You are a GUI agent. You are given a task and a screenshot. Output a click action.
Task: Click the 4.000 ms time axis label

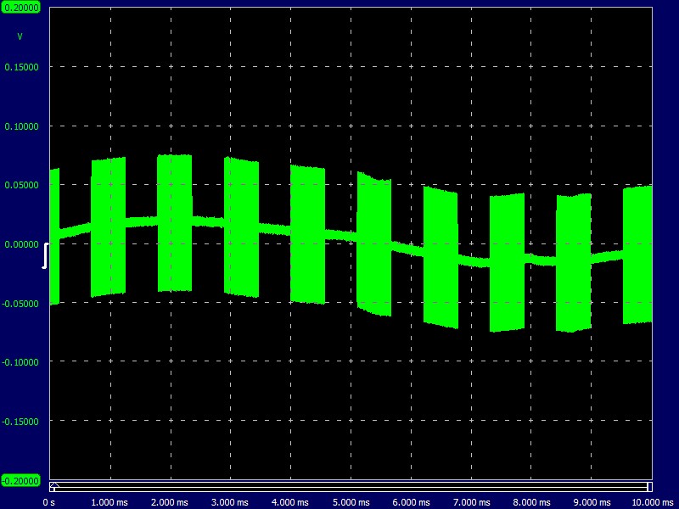(290, 502)
